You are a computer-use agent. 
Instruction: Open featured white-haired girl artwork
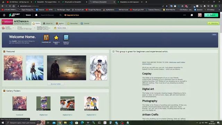[99, 68]
